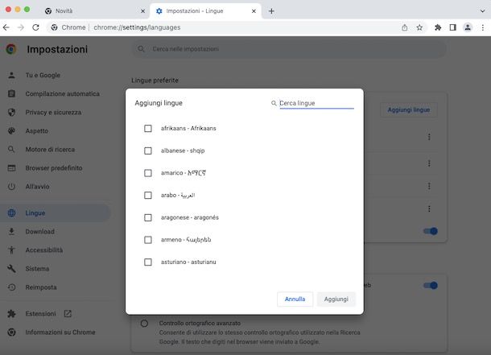Click the clipboard icon for Compilazione automatica
491x355 pixels.
pyautogui.click(x=11, y=93)
